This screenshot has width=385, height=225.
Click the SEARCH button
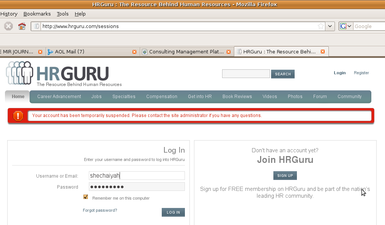point(283,74)
